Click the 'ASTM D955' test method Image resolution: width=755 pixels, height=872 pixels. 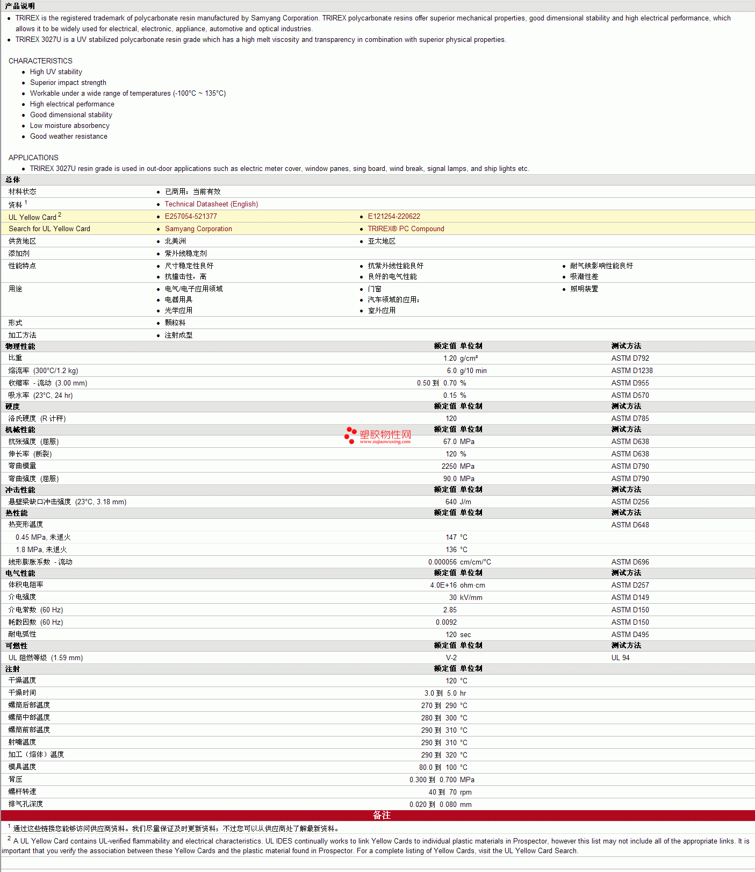[x=630, y=383]
